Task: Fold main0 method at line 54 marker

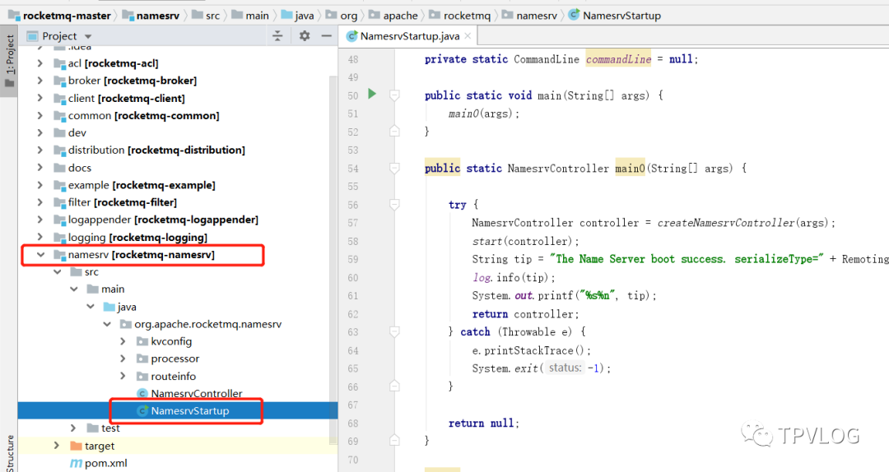Action: tap(394, 169)
